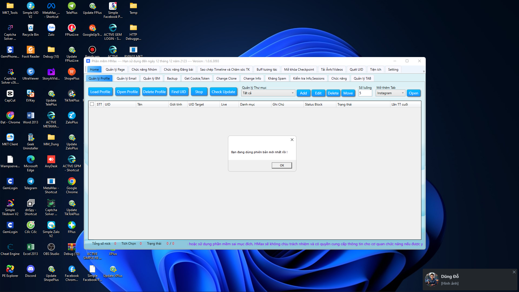Screen dimensions: 519x292
Task: Sort by the Trạng thái column header
Action: tap(363, 104)
